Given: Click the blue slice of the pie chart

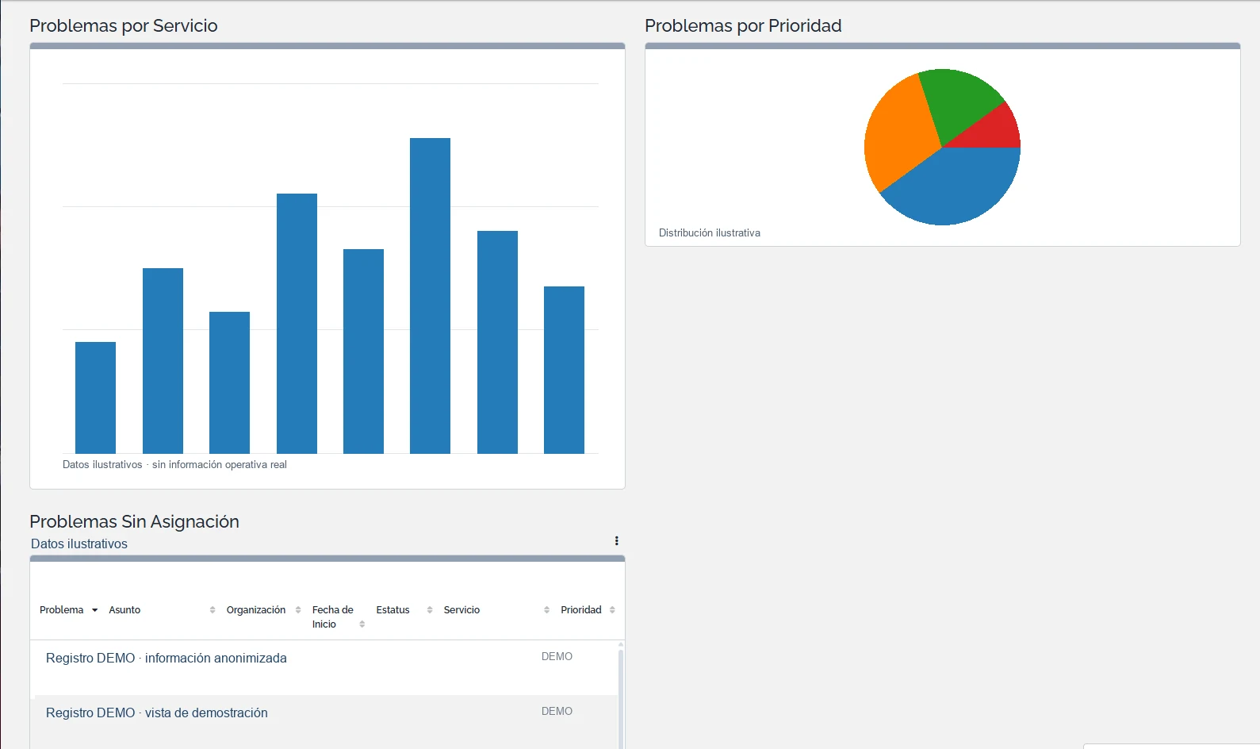Looking at the screenshot, I should pos(956,189).
